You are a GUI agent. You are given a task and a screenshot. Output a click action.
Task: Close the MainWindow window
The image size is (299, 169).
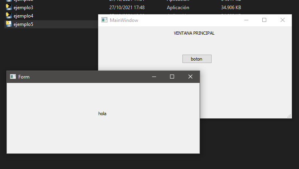pos(283,20)
